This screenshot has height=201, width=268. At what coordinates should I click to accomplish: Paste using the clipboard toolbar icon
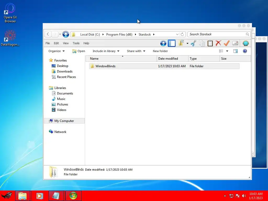pos(210,43)
